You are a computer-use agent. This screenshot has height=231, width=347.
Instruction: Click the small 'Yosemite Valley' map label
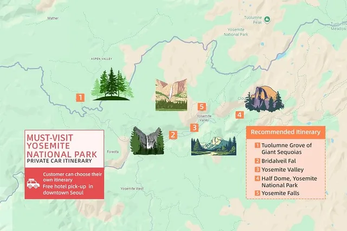tap(204, 118)
